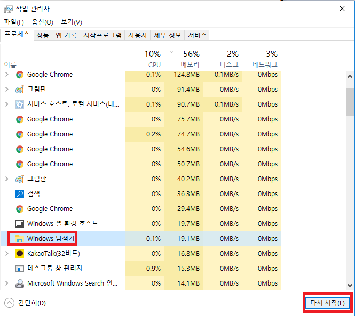The width and height of the screenshot is (355, 316).
Task: Click the 0.2% CPU value
Action: point(153,134)
